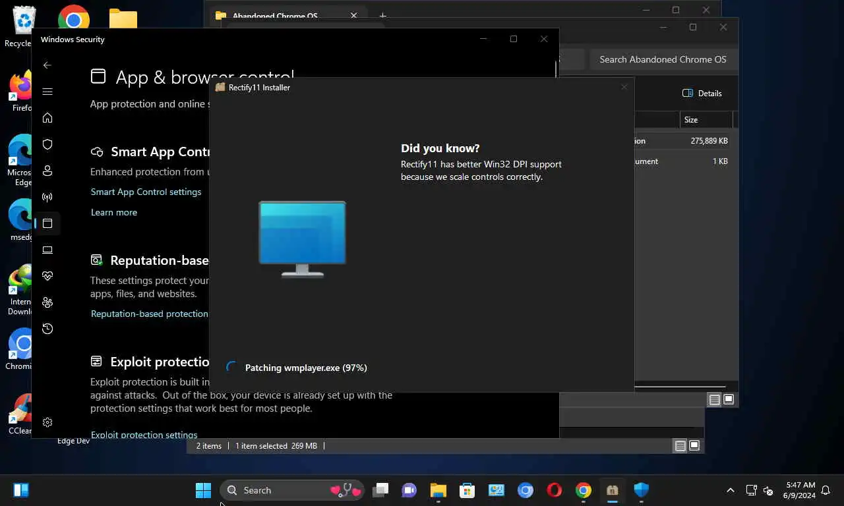Open Firewall & network protection icon
844x506 pixels.
(x=47, y=197)
